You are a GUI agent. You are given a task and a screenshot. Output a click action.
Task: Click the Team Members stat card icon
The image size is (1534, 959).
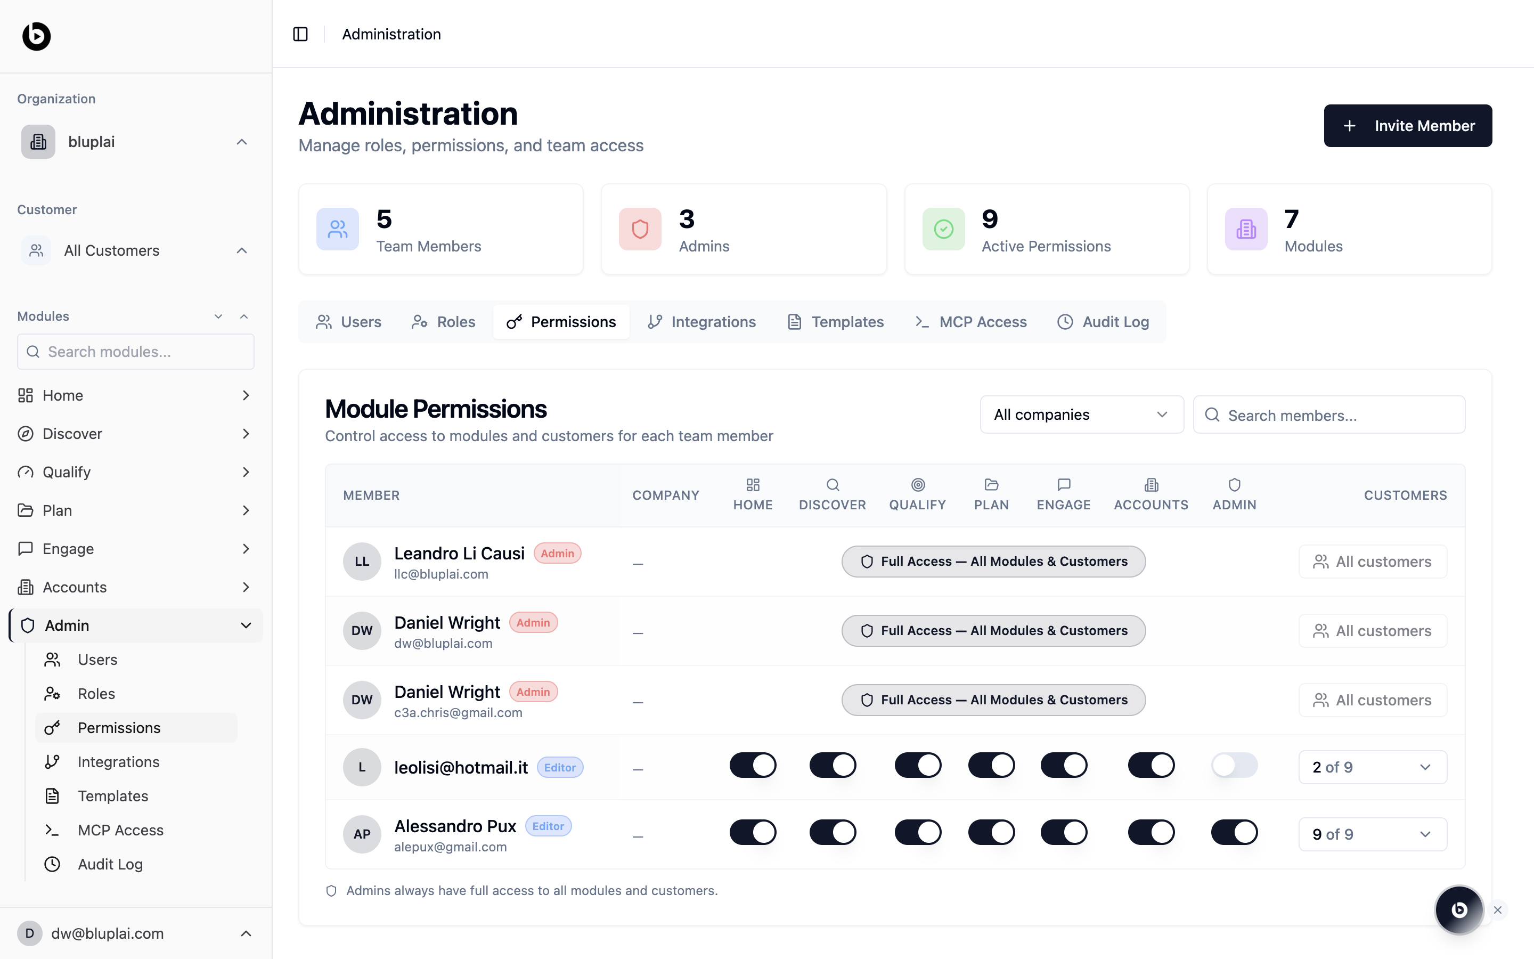tap(337, 229)
